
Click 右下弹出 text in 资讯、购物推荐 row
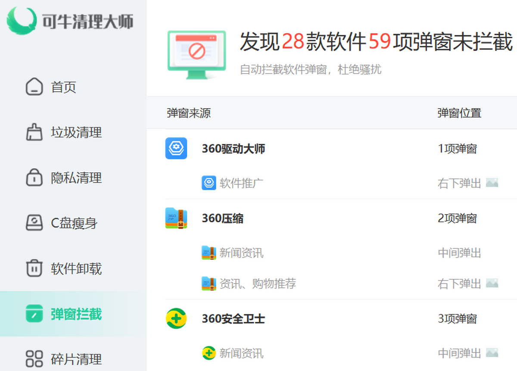tap(459, 284)
